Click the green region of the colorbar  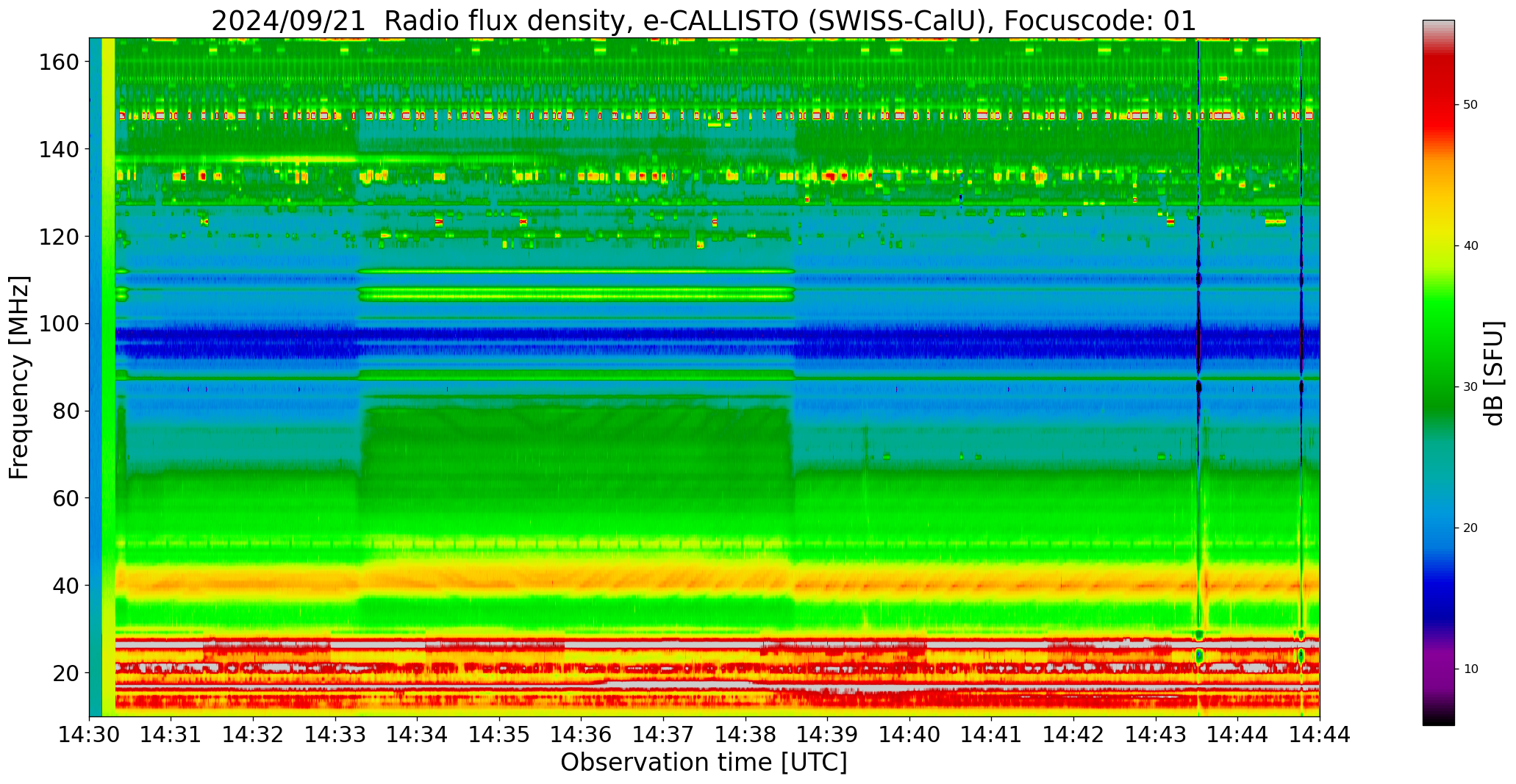tap(1438, 353)
